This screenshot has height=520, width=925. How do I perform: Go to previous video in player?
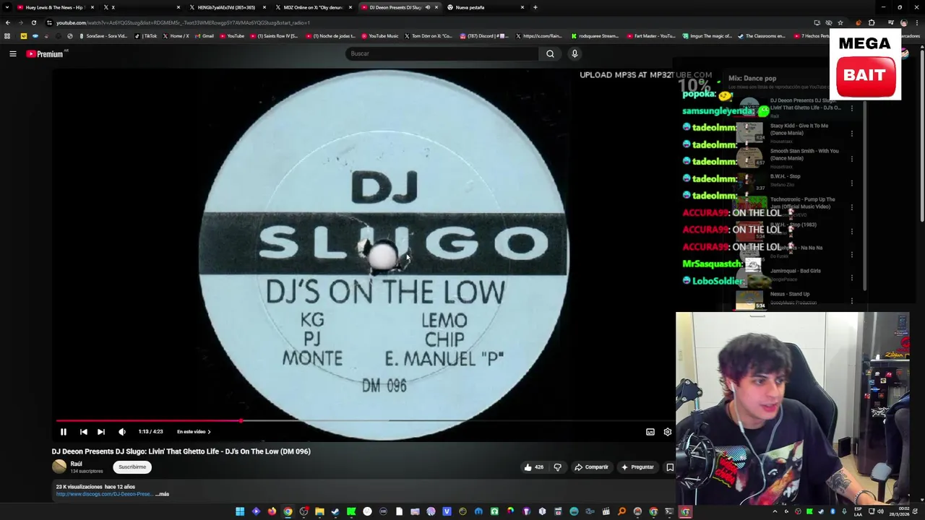click(x=83, y=432)
